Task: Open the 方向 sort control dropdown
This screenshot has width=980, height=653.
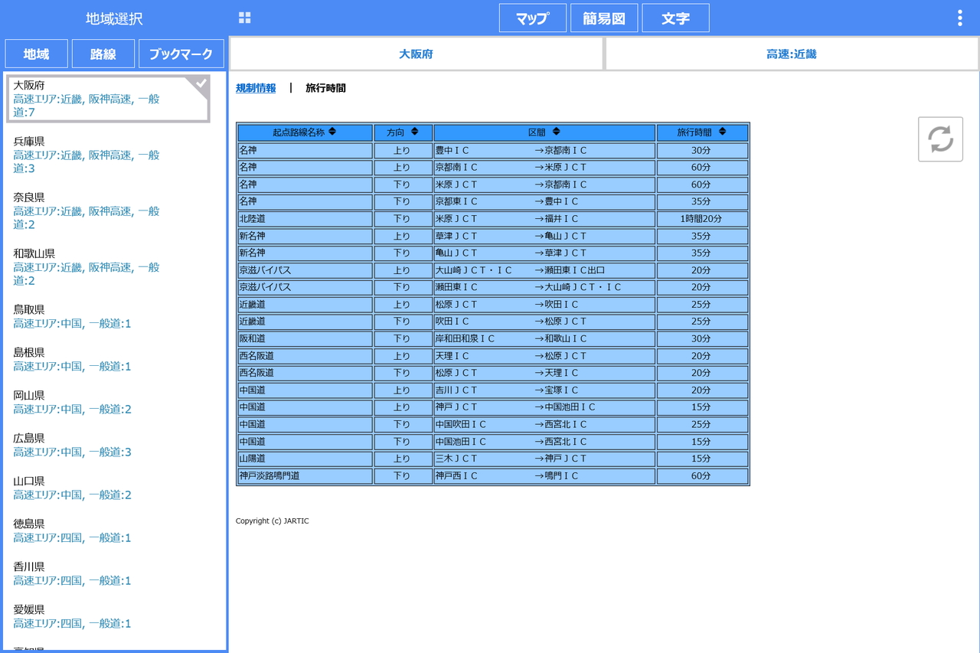Action: [x=415, y=132]
